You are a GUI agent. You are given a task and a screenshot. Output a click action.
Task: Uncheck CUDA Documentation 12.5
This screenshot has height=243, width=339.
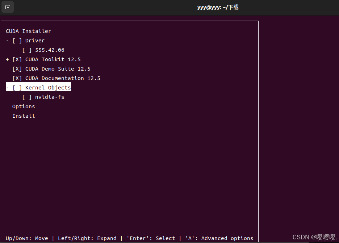point(17,78)
